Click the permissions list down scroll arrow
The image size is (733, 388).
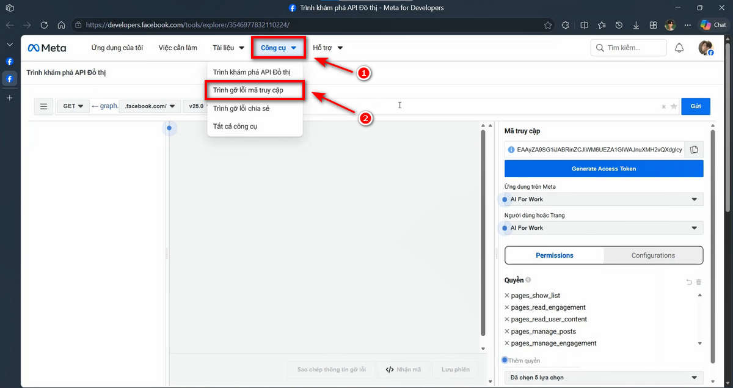pyautogui.click(x=700, y=343)
